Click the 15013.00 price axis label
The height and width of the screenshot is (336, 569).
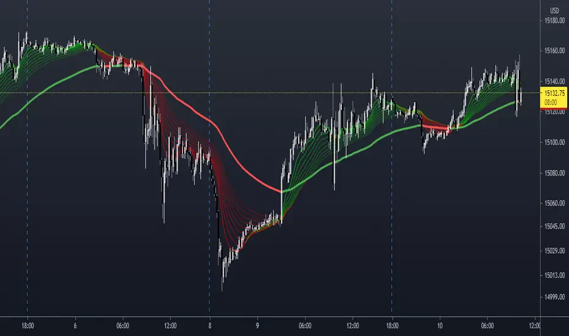[554, 276]
